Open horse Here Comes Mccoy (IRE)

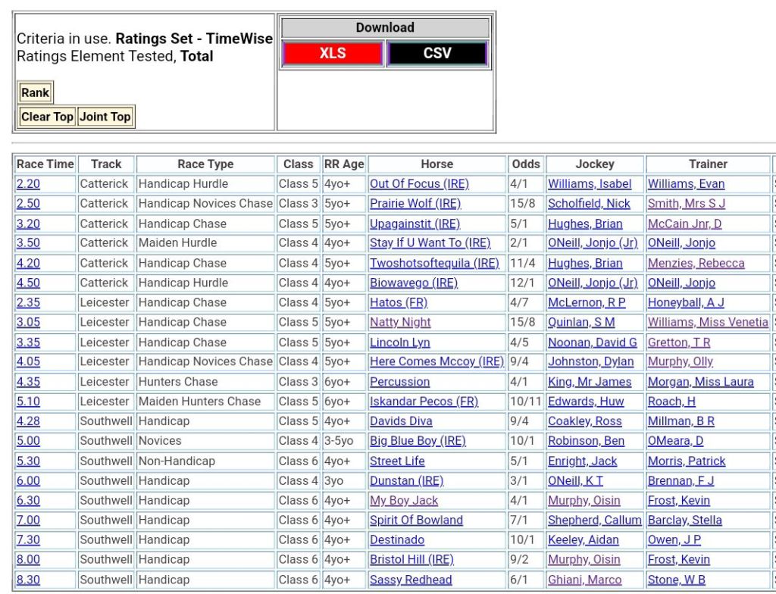click(x=436, y=361)
